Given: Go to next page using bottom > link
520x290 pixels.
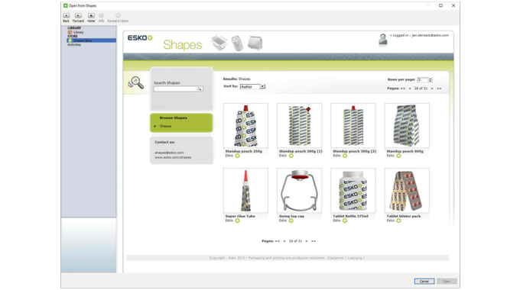Looking at the screenshot, I should pos(307,241).
